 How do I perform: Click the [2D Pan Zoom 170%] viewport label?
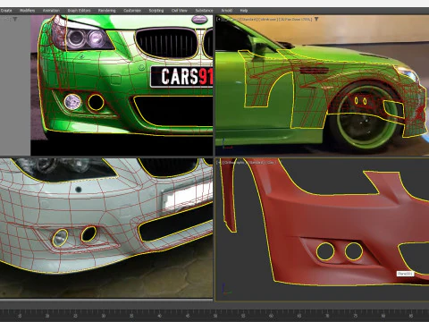pos(295,19)
